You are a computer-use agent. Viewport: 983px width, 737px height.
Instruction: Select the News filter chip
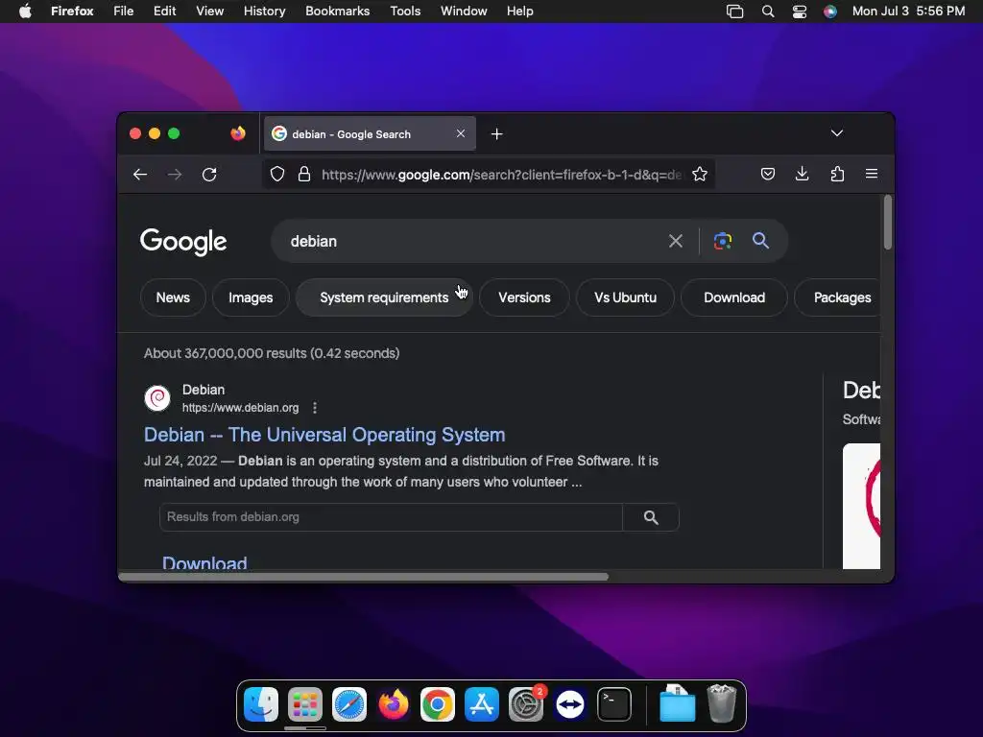point(173,297)
